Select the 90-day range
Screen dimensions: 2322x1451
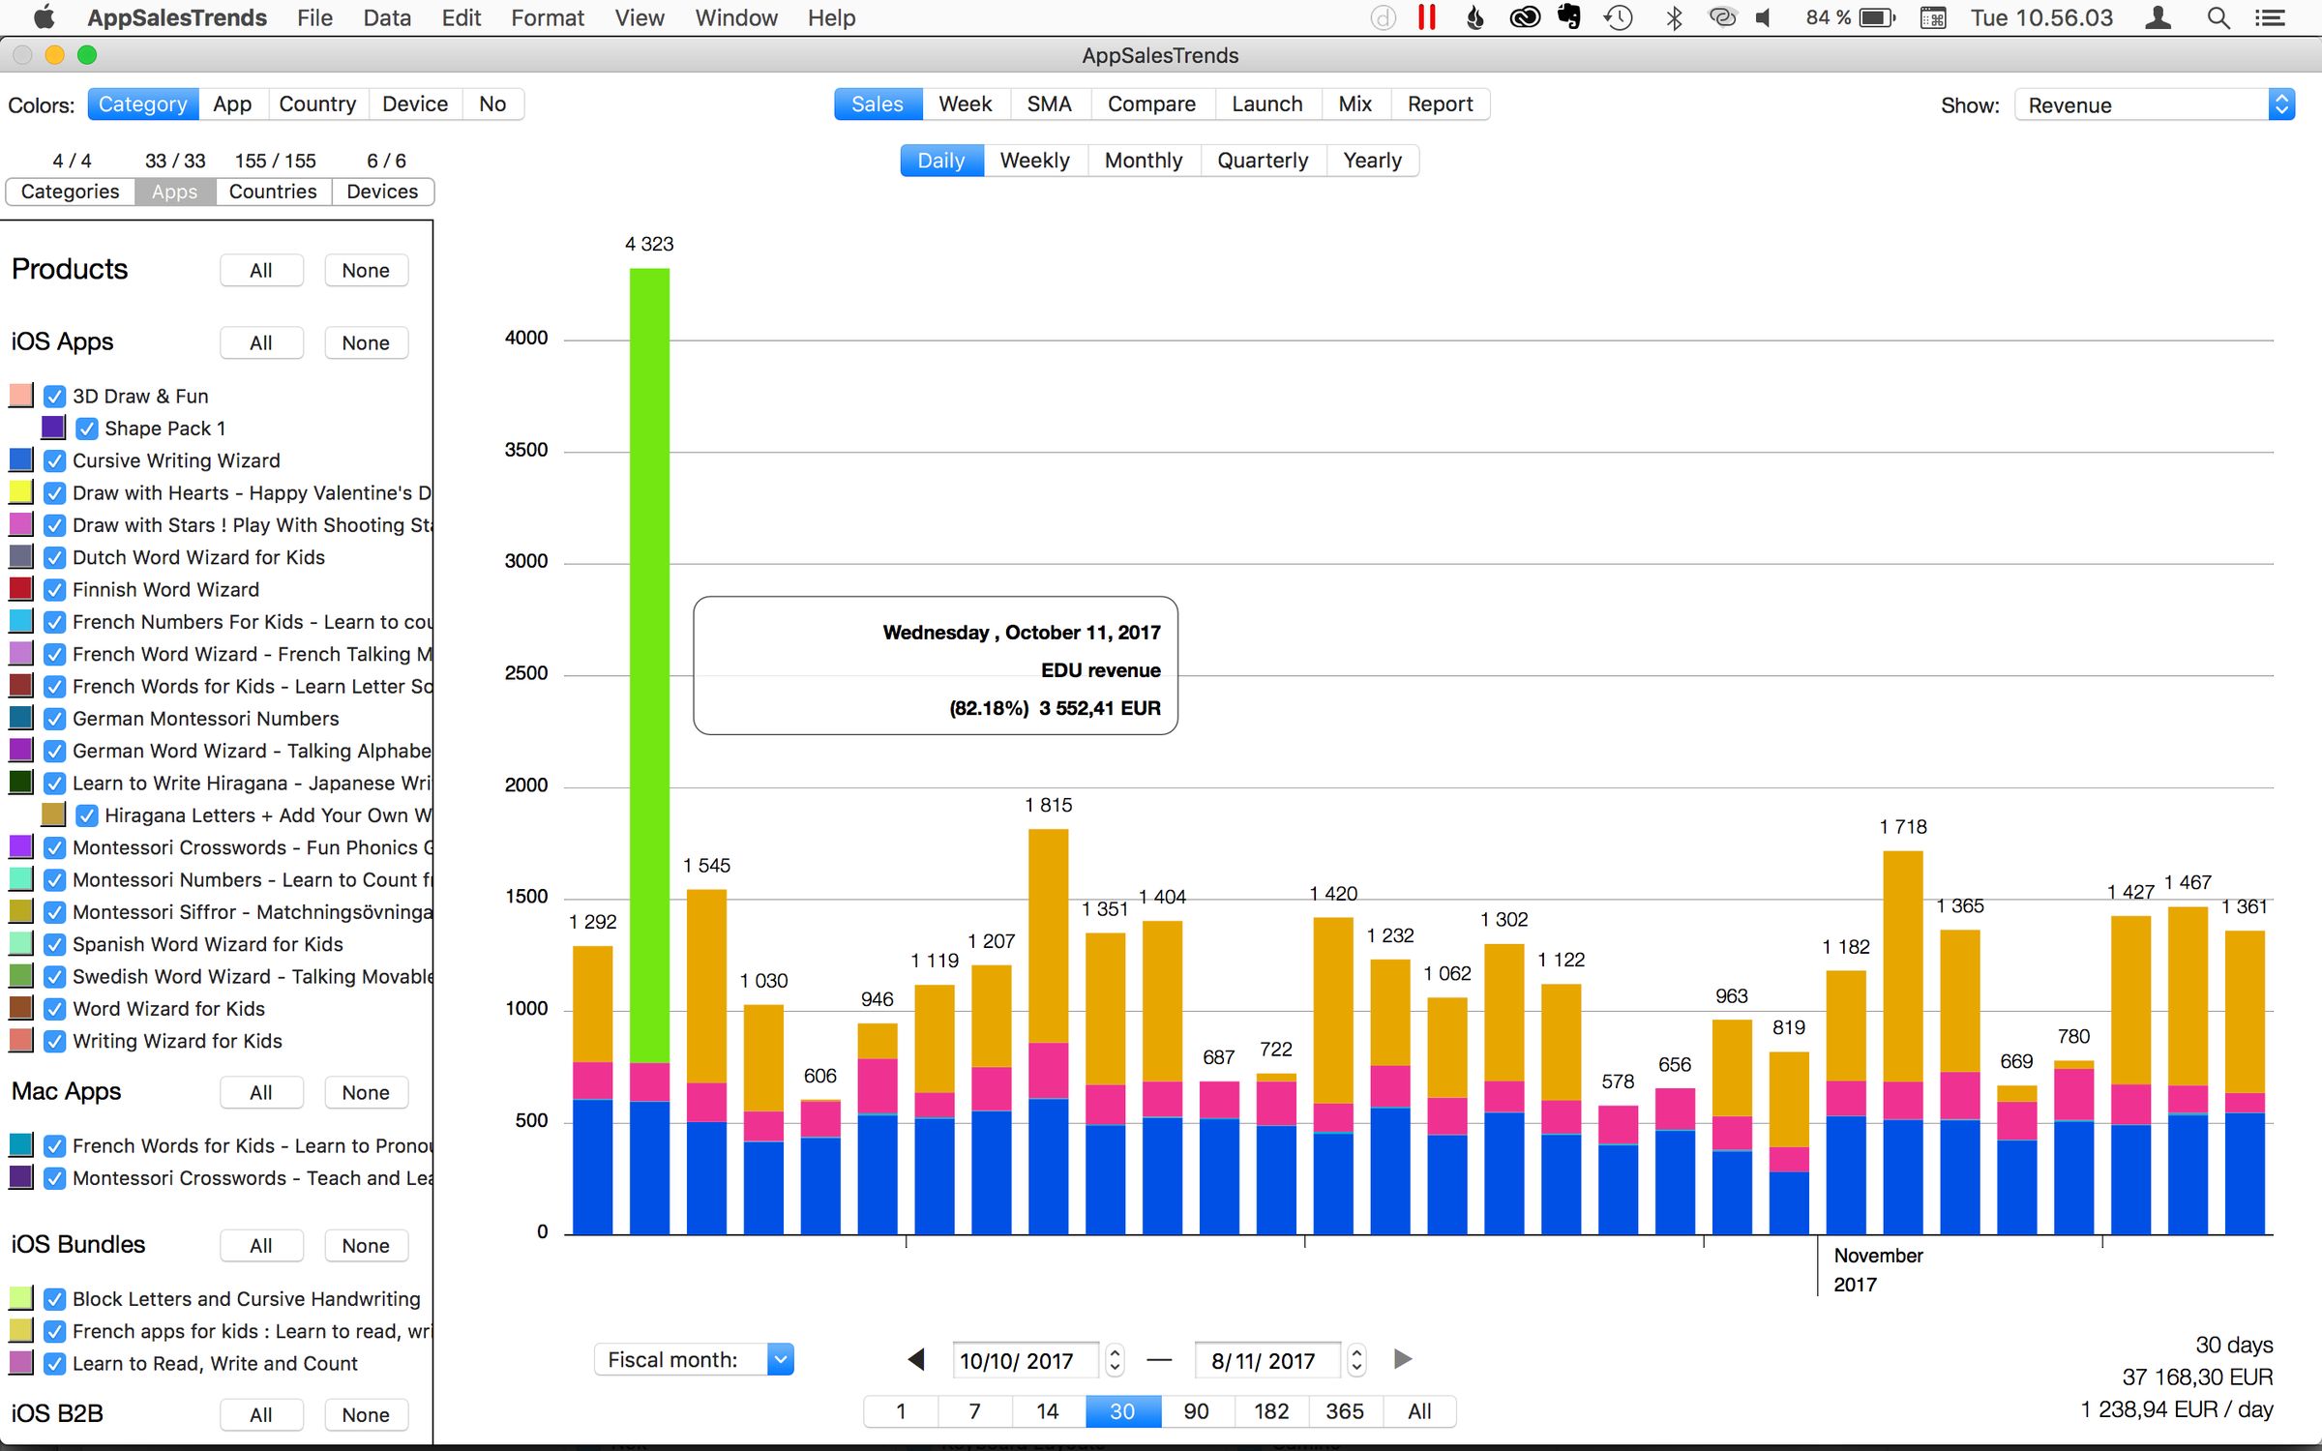pos(1196,1411)
